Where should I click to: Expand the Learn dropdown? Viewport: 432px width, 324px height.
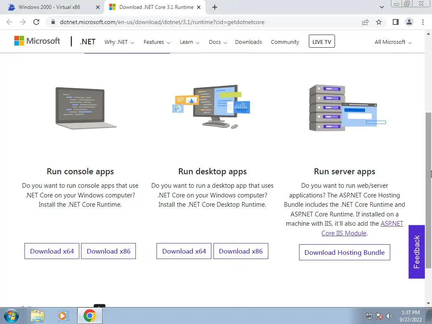[189, 42]
